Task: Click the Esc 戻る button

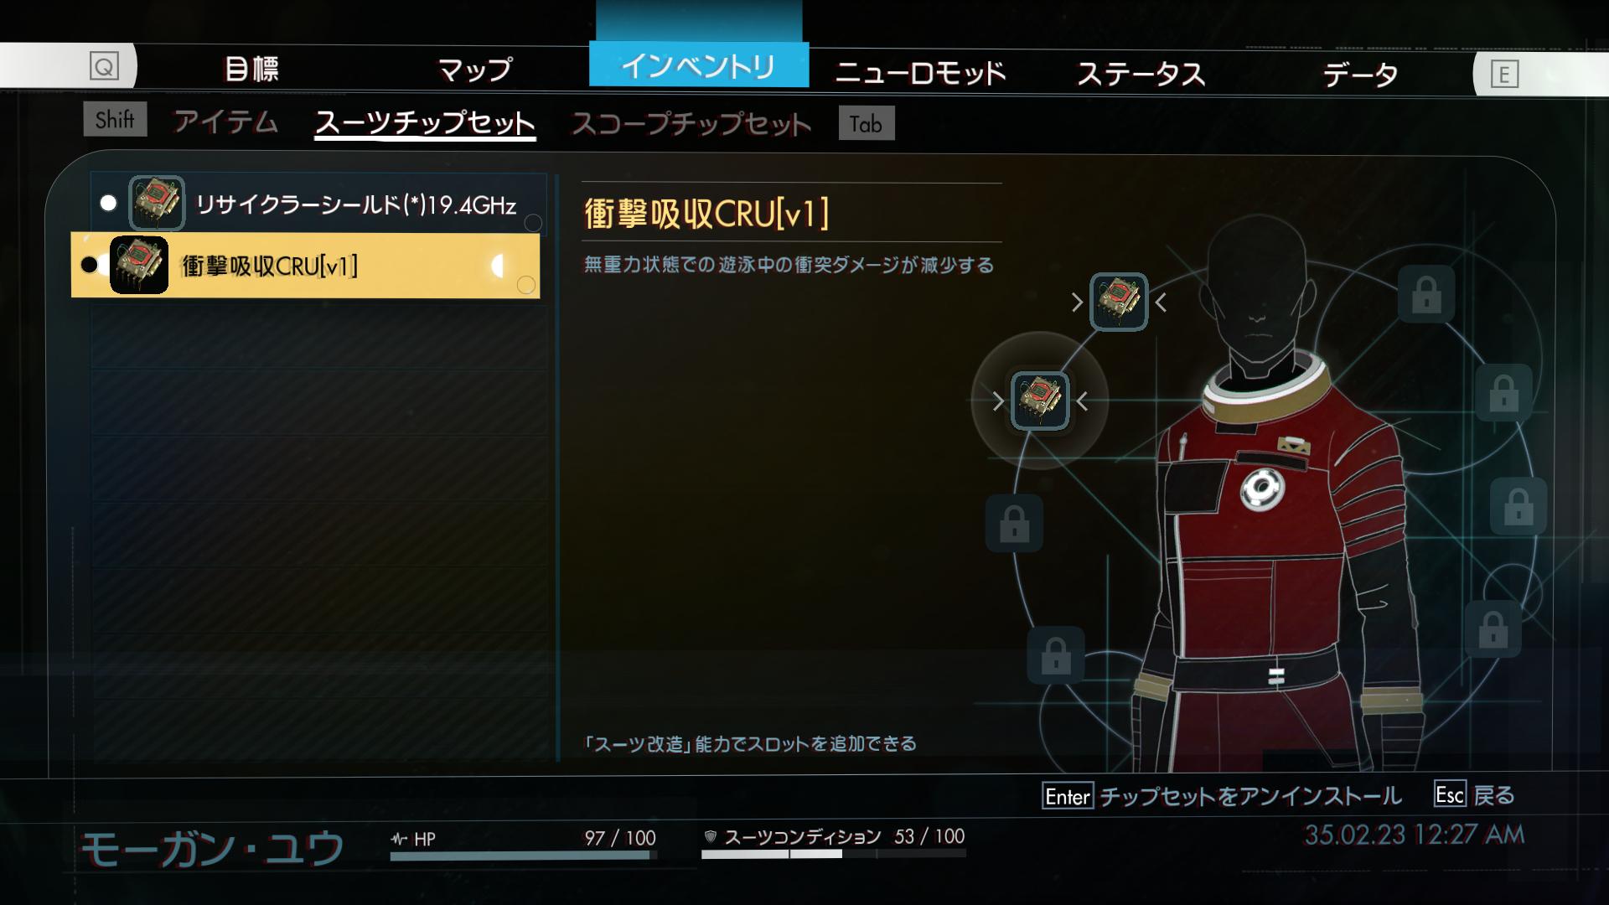Action: pos(1475,794)
